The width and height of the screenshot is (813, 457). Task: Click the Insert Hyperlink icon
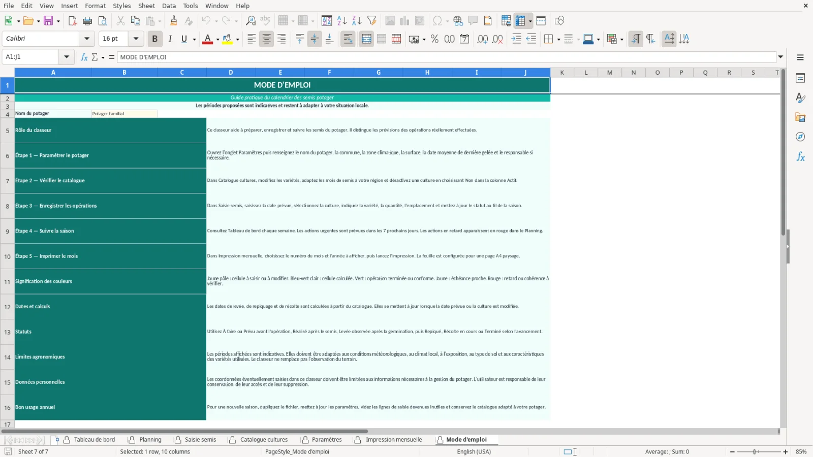458,21
